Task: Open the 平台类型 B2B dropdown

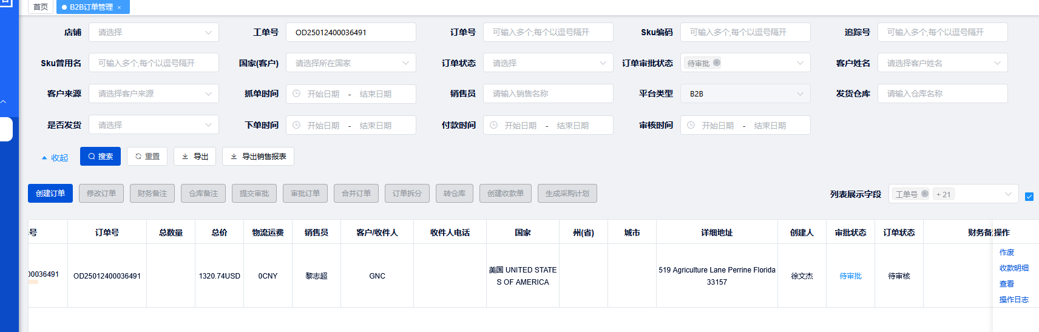Action: coord(745,94)
